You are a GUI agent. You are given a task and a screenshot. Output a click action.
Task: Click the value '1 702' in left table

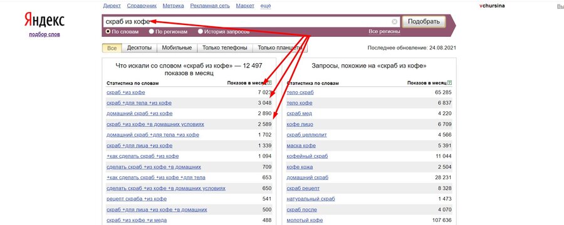[264, 135]
